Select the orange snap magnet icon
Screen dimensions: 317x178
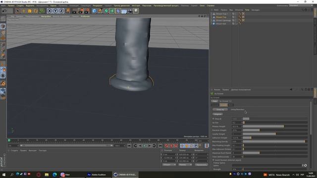pos(3,83)
